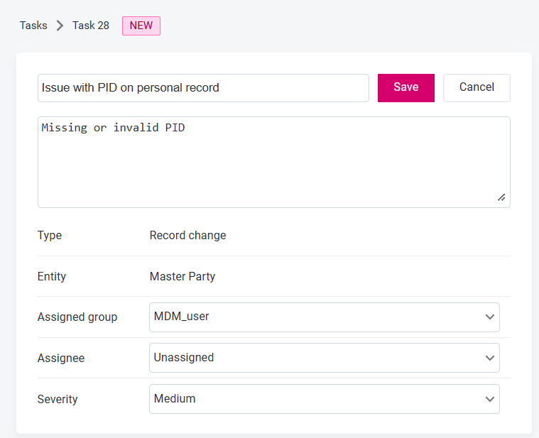
Task: Click the Entity field label
Action: click(52, 277)
